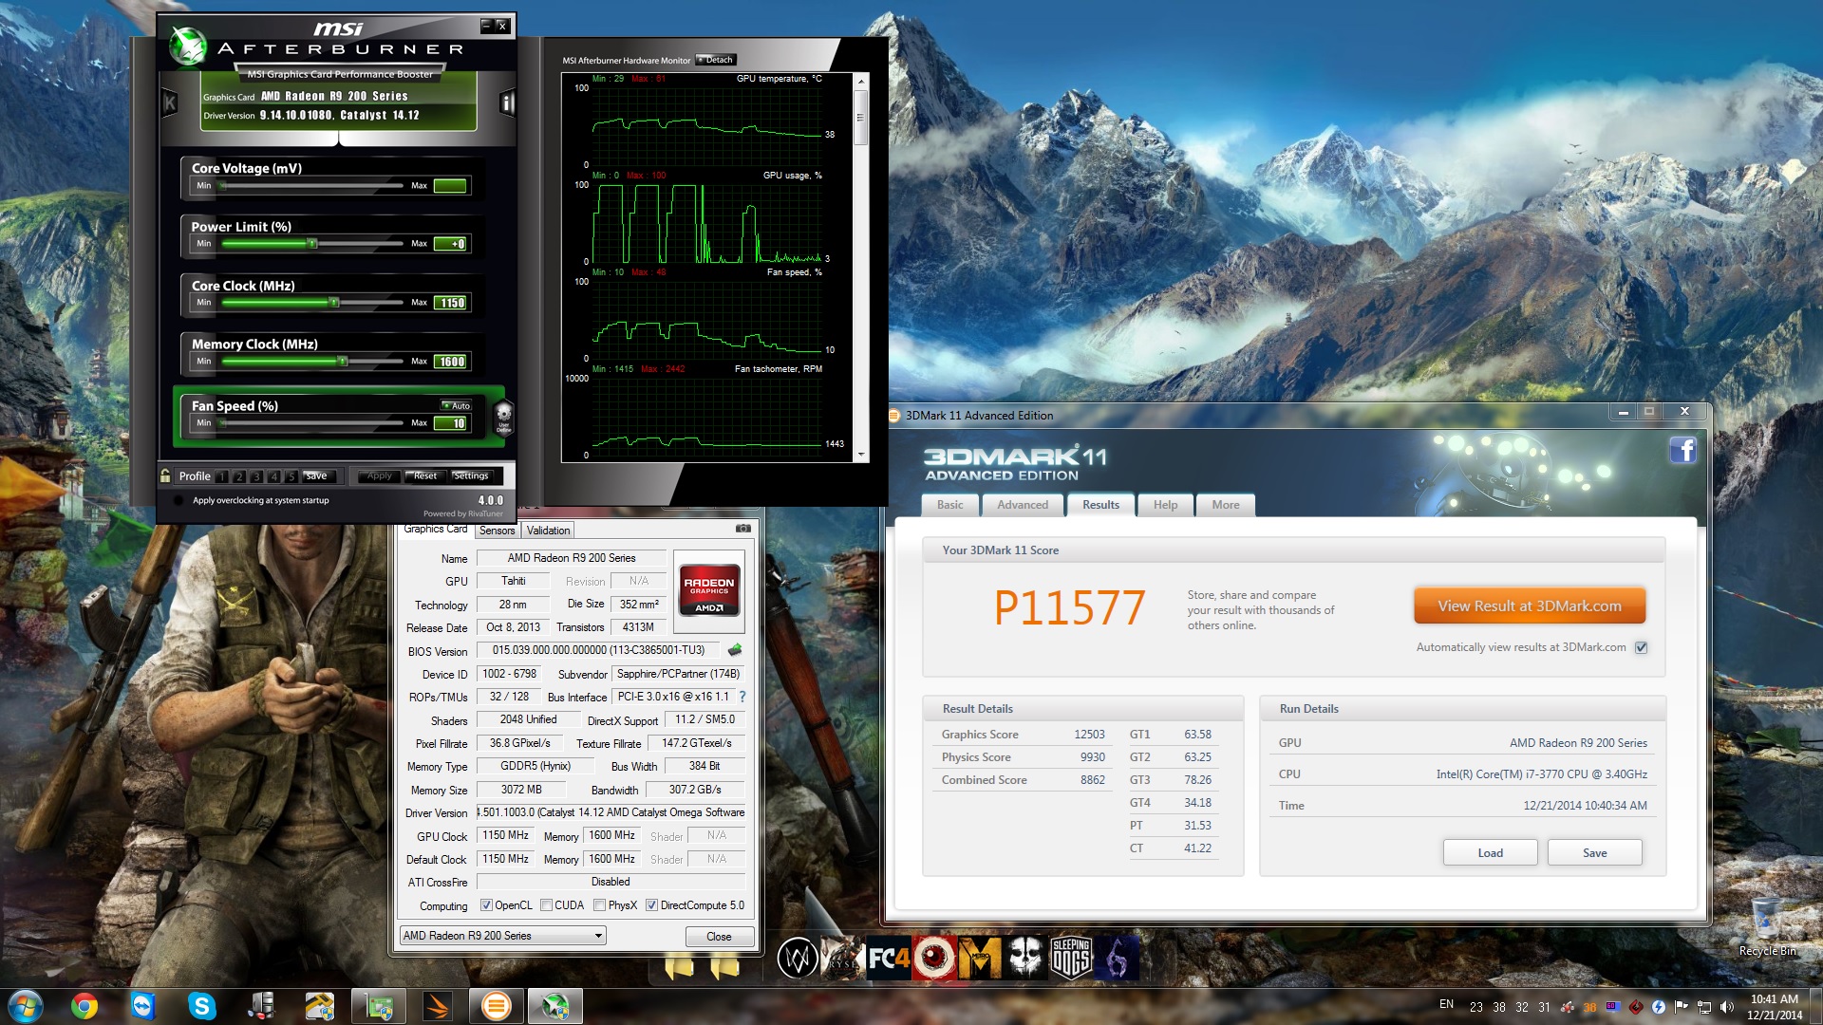The image size is (1823, 1025).
Task: Switch to the Basic tab in 3DMark 11
Action: coord(949,505)
